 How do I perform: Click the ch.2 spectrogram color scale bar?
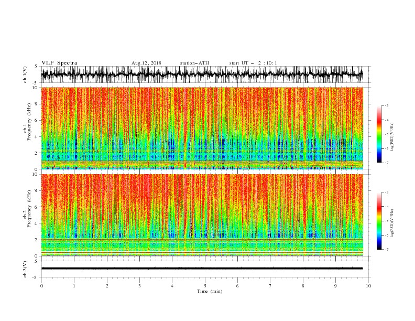(379, 221)
